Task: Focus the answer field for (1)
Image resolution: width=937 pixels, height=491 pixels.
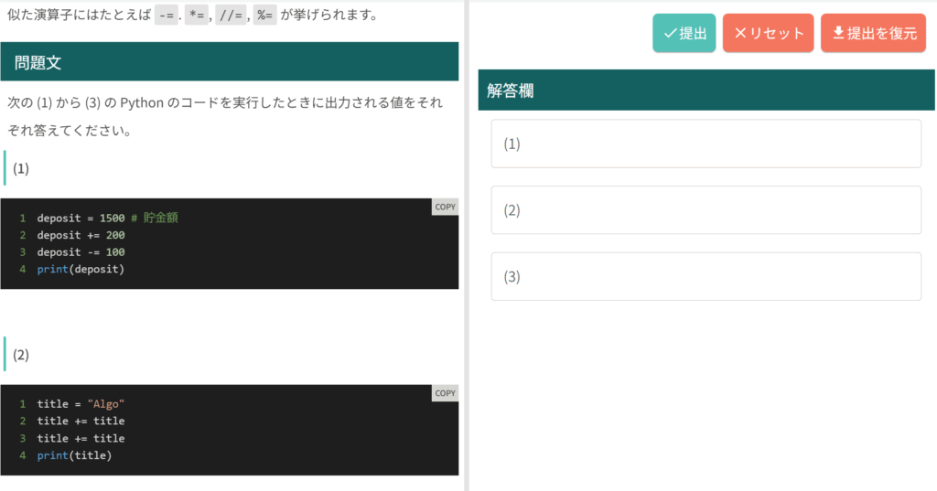Action: tap(705, 144)
